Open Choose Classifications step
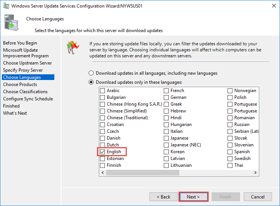This screenshot has height=206, width=280. coord(25,92)
